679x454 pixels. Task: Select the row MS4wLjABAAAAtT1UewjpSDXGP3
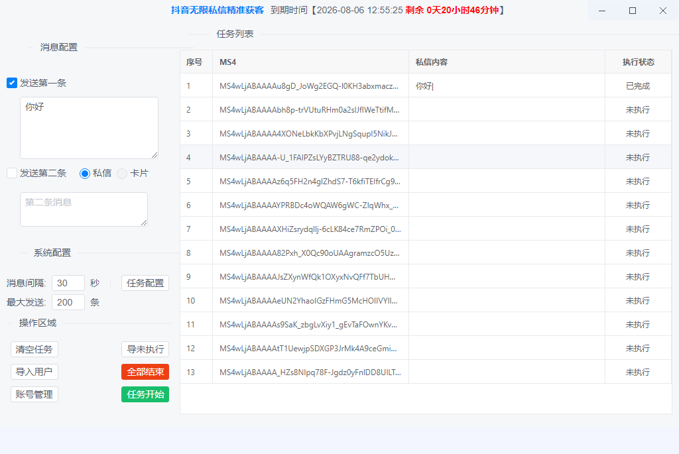tap(426, 348)
